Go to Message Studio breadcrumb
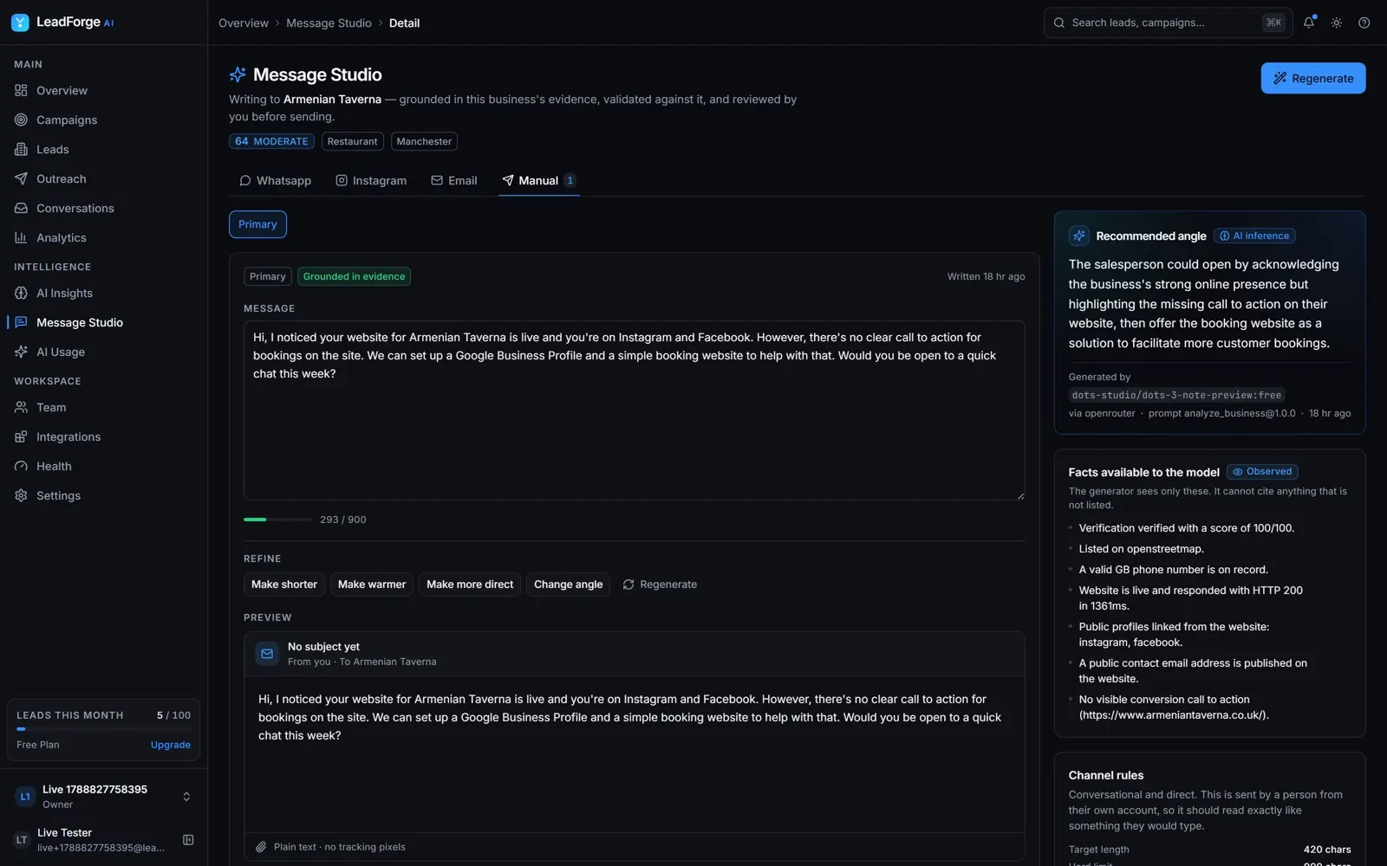The image size is (1387, 866). pyautogui.click(x=329, y=23)
